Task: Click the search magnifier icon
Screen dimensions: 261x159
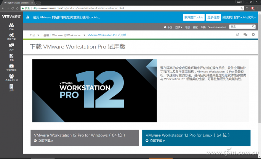Action: tap(253, 27)
